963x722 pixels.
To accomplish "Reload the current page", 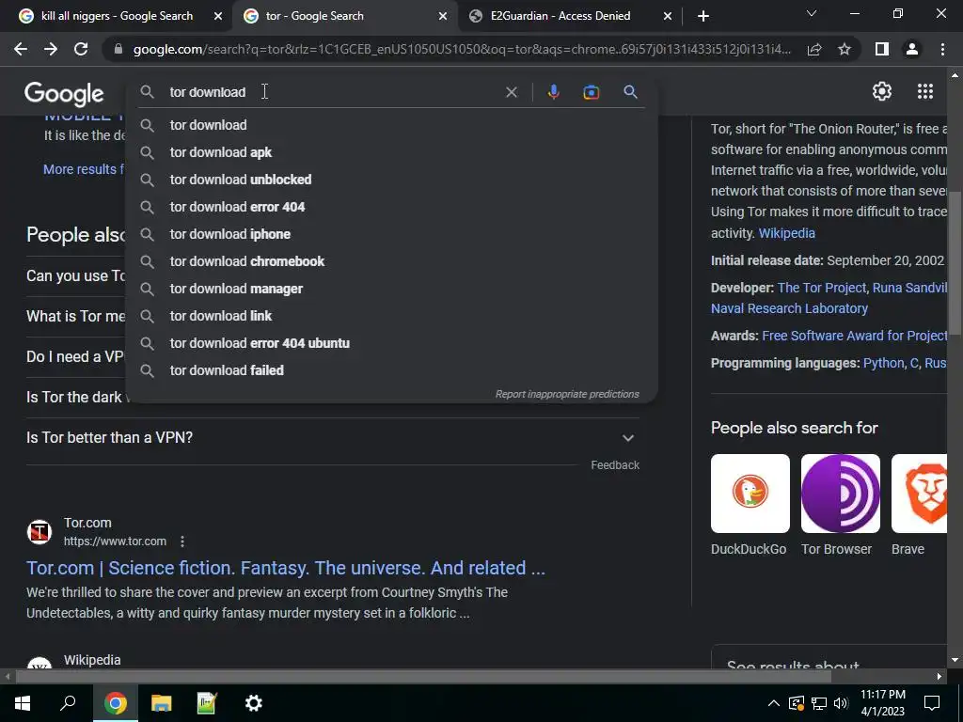I will pyautogui.click(x=81, y=49).
